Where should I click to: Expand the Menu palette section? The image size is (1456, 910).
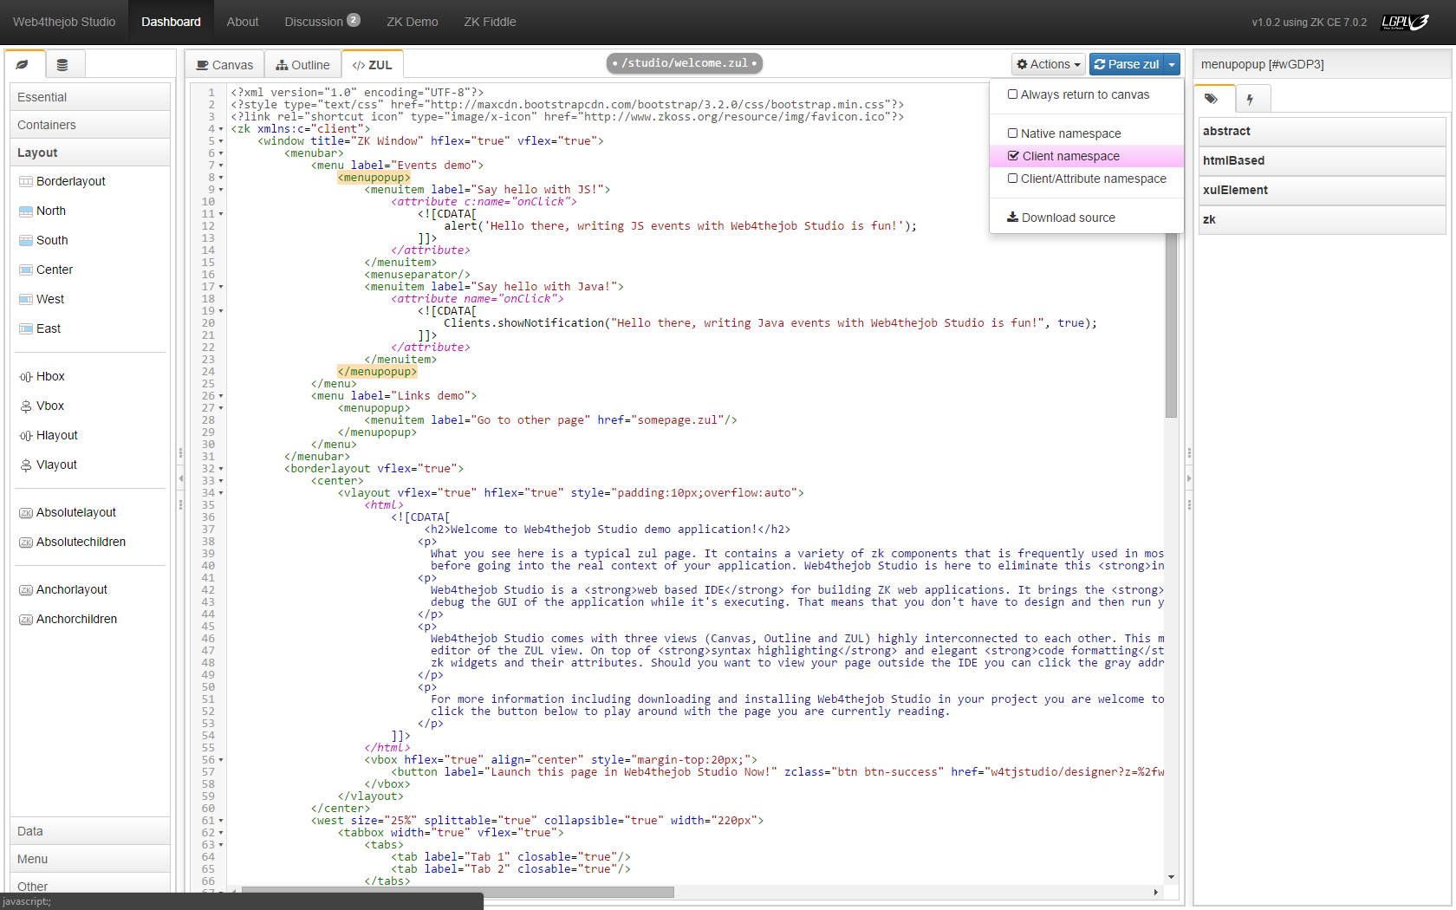(x=90, y=859)
